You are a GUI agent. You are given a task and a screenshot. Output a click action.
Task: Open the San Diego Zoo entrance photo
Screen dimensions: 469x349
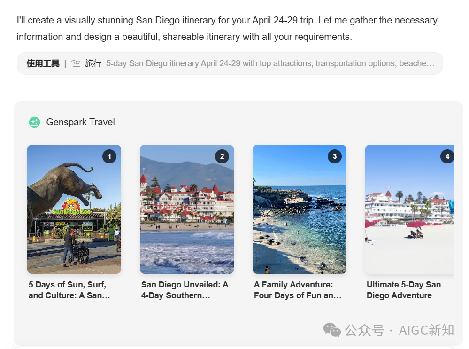(x=74, y=209)
